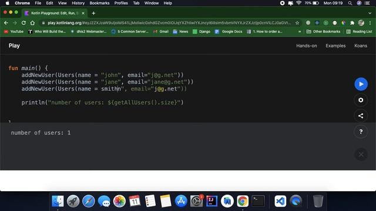Click the 'jane@g.net' email string
The height and width of the screenshot is (211, 376).
pos(169,82)
